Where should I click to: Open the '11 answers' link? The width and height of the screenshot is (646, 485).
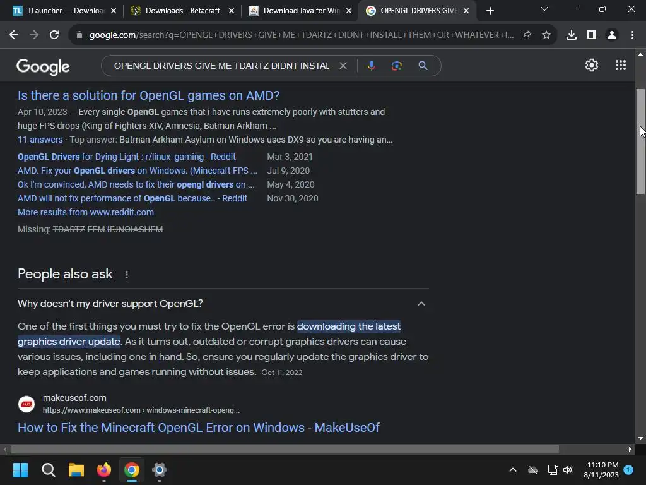coord(40,140)
